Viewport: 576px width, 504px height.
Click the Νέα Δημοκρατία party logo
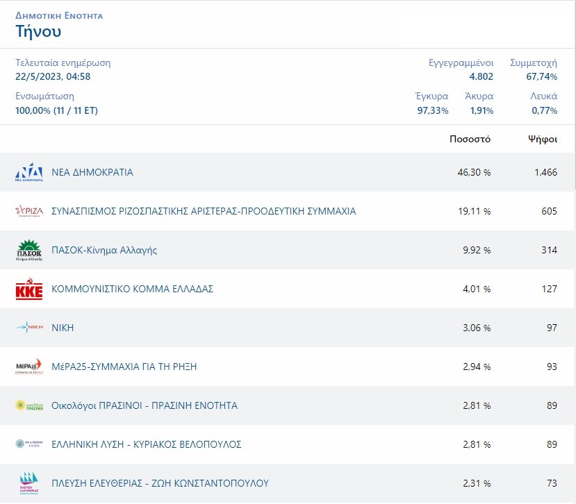[x=29, y=172]
